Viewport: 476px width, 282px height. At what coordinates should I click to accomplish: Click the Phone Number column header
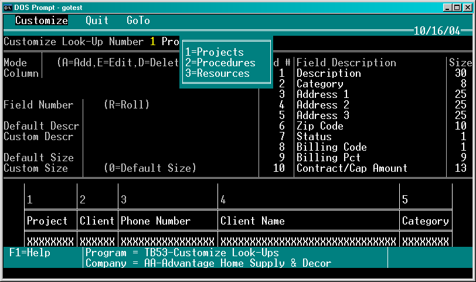coord(155,220)
